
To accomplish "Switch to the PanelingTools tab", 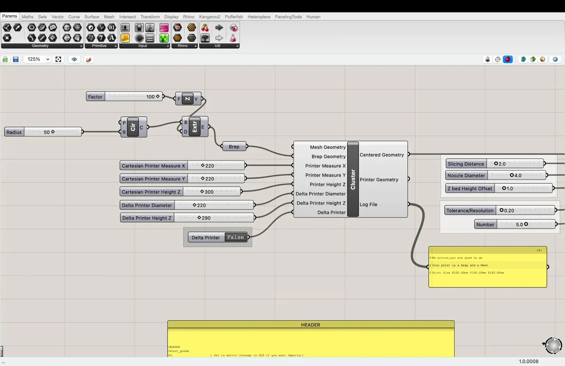I will tap(288, 17).
